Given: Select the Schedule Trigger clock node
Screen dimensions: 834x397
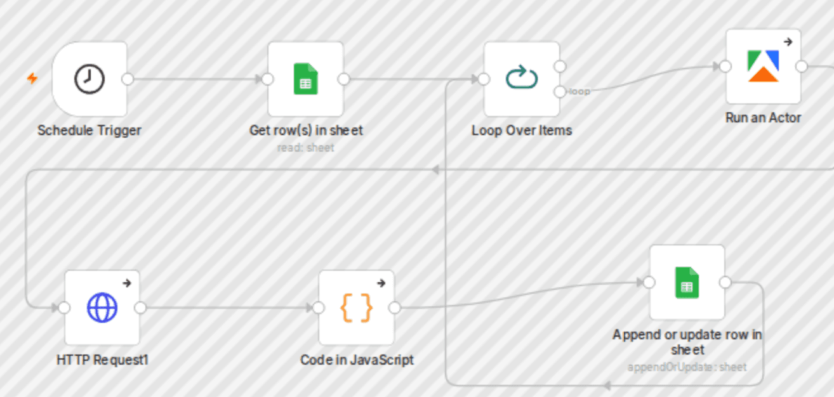Looking at the screenshot, I should click(x=89, y=79).
